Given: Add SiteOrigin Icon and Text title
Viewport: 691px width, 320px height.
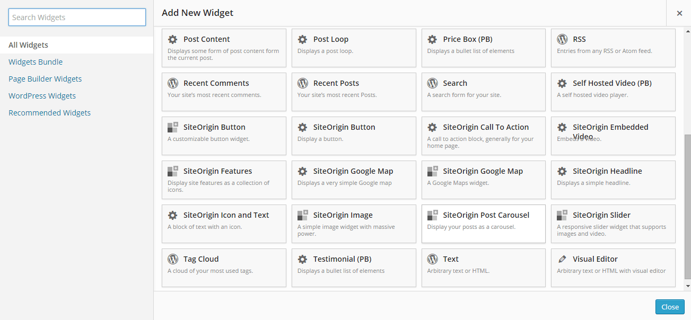Looking at the screenshot, I should 226,215.
